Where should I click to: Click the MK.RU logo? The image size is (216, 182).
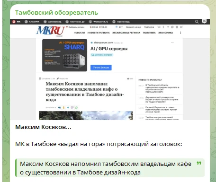(51, 30)
